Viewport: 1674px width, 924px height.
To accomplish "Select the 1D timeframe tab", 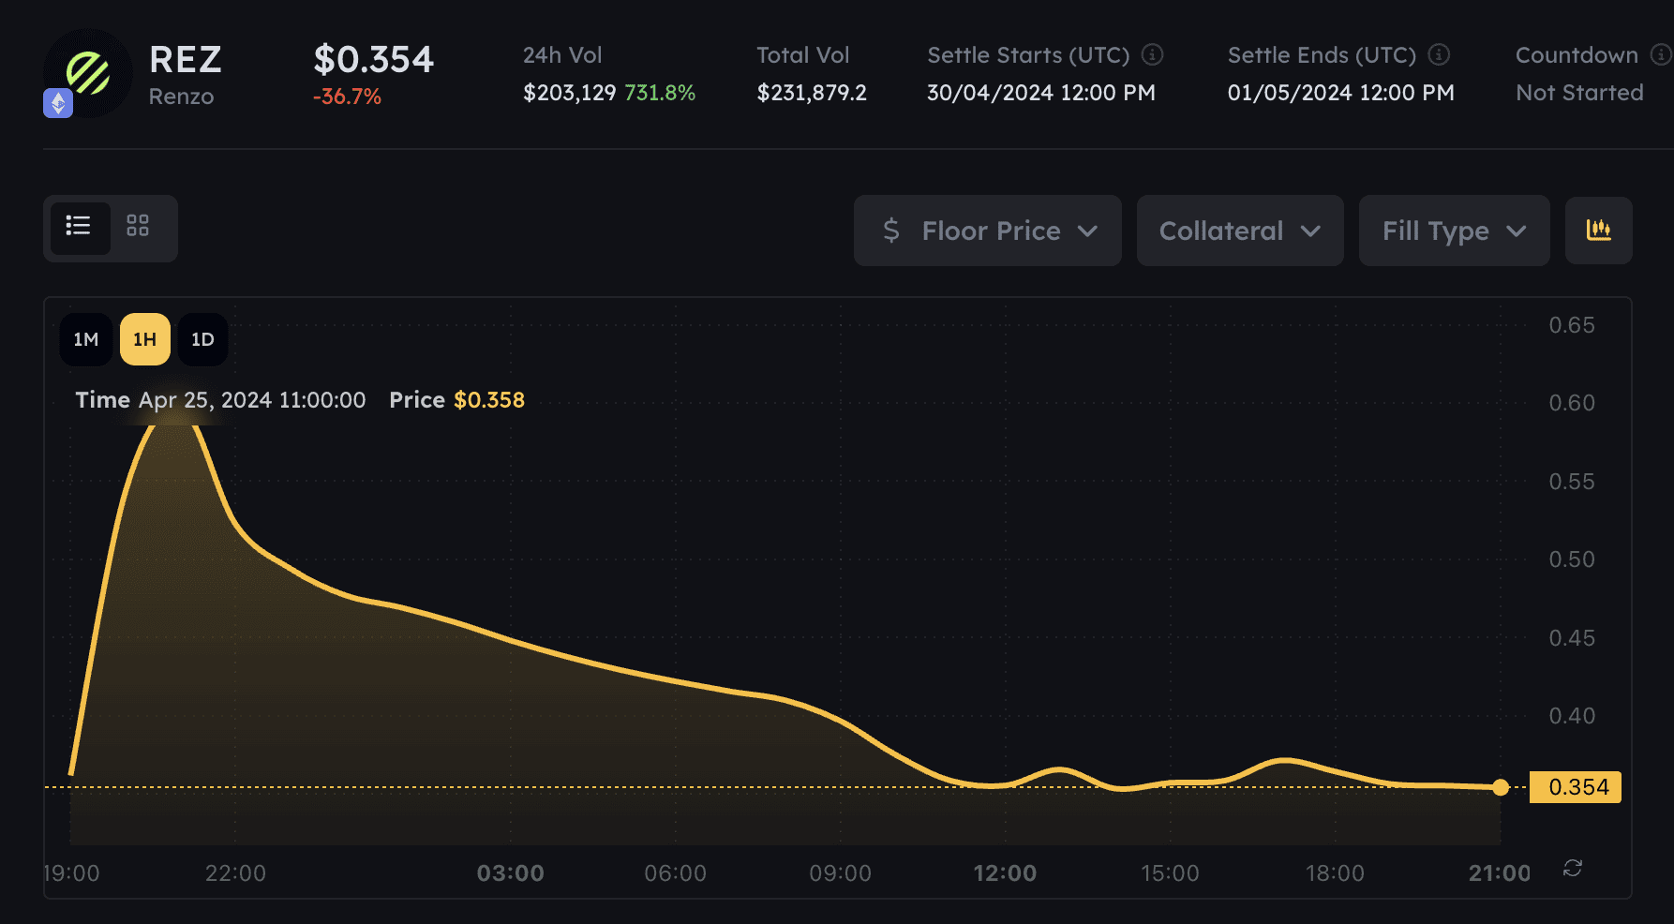I will [x=202, y=339].
